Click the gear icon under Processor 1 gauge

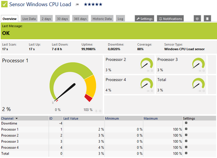pos(100,111)
